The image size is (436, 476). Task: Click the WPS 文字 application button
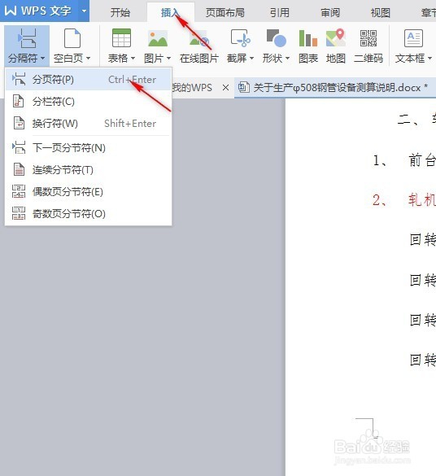click(x=39, y=11)
